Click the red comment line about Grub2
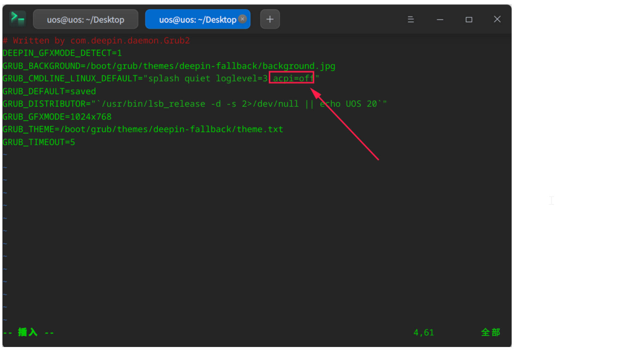 (96, 41)
